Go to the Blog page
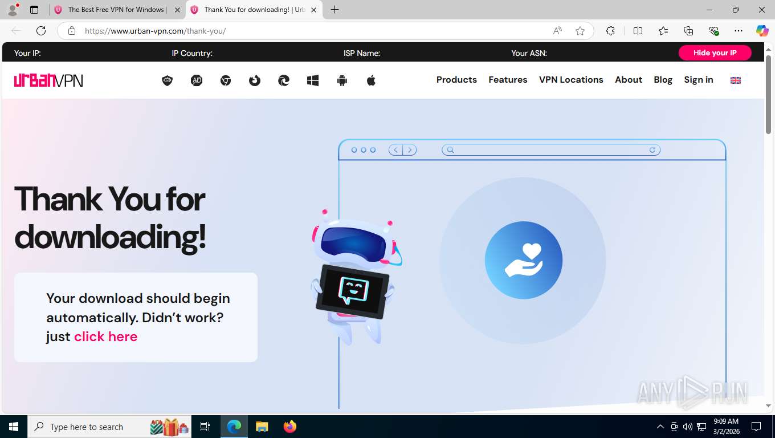The image size is (775, 438). 663,80
